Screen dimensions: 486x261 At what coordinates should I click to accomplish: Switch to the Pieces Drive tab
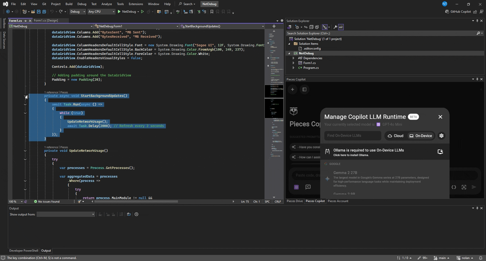coord(295,201)
